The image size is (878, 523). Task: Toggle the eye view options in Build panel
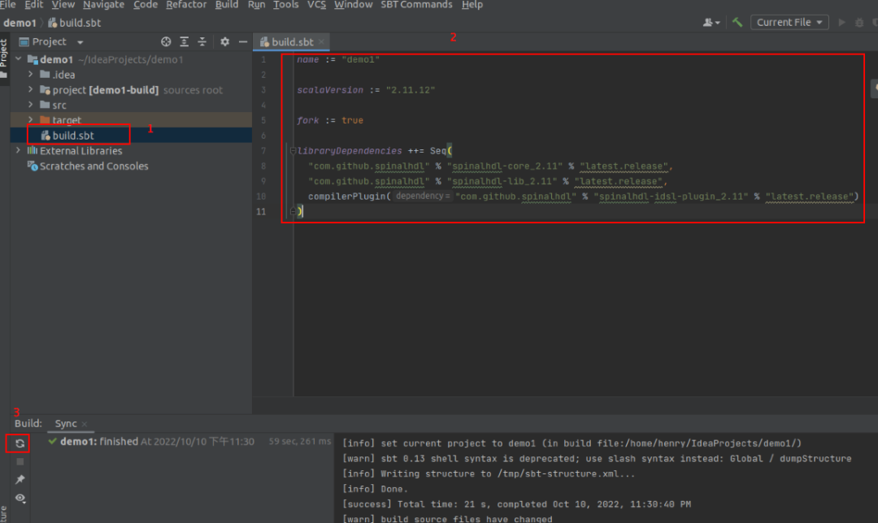(x=20, y=498)
